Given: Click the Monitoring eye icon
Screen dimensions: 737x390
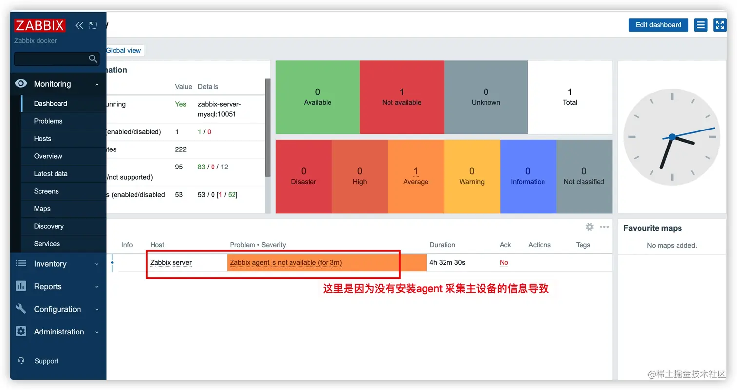Looking at the screenshot, I should pos(21,84).
